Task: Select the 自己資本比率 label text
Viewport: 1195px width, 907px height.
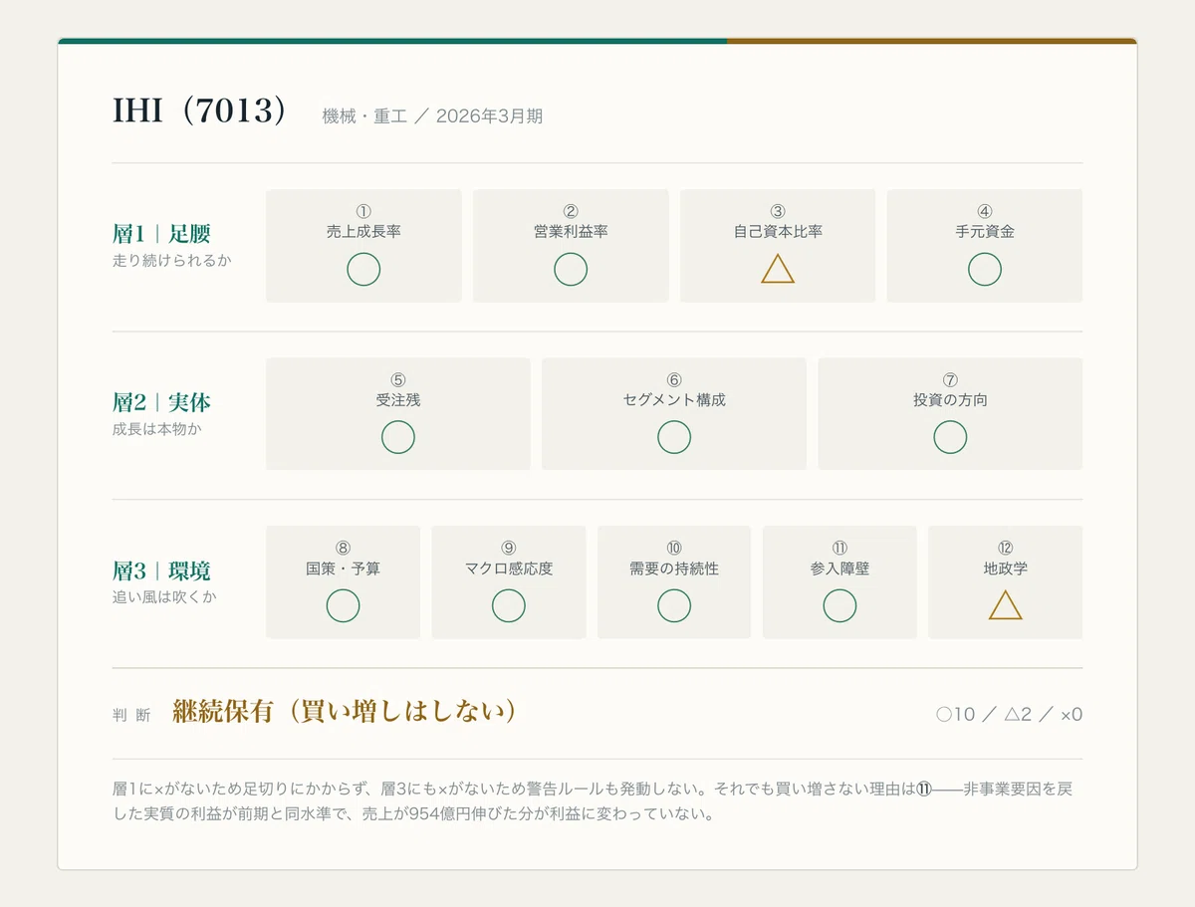Action: tap(778, 231)
